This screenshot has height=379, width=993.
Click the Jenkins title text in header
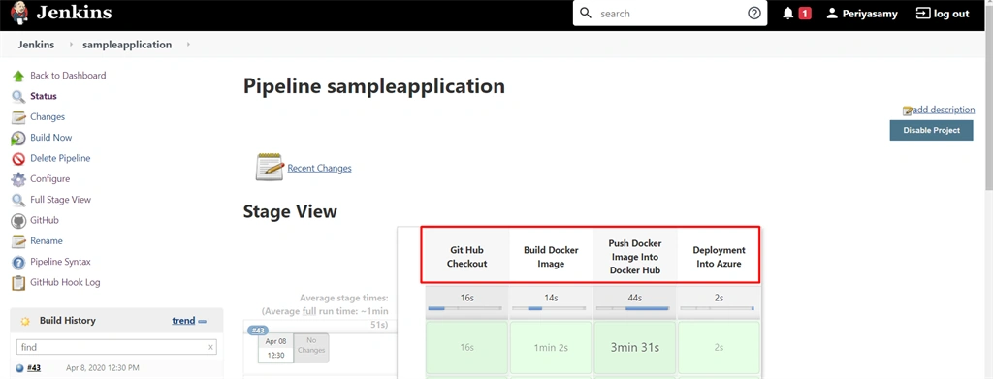click(74, 13)
